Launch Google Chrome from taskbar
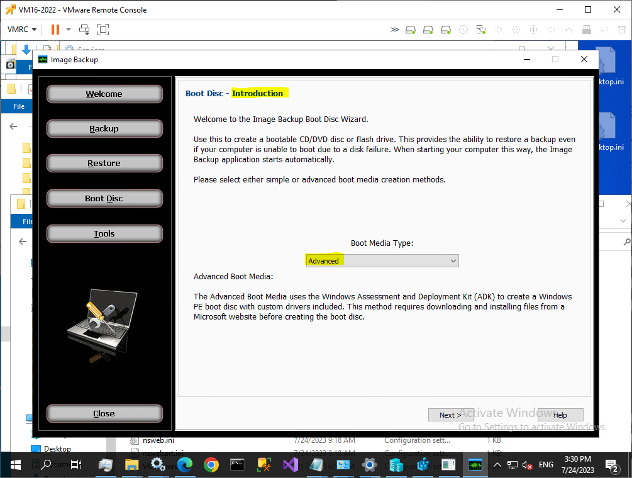The width and height of the screenshot is (632, 478). [211, 465]
